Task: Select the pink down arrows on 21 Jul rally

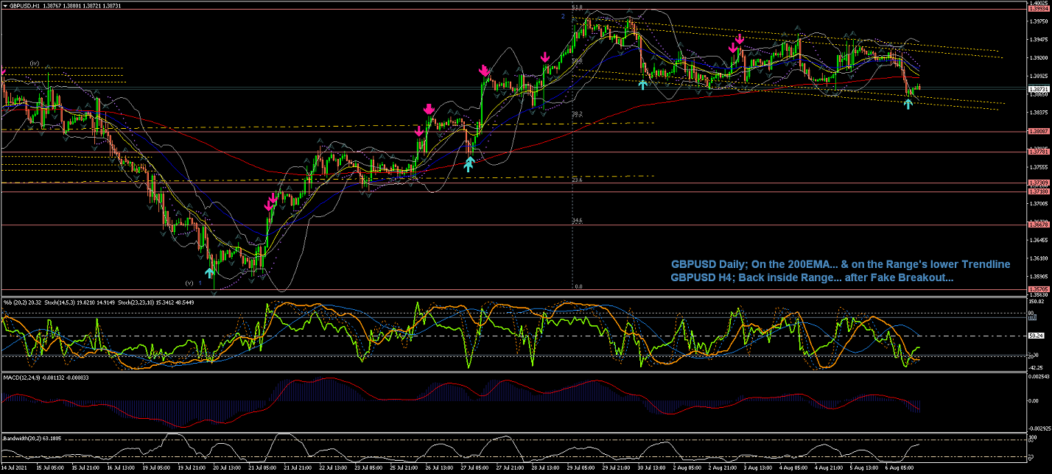Action: (x=271, y=202)
